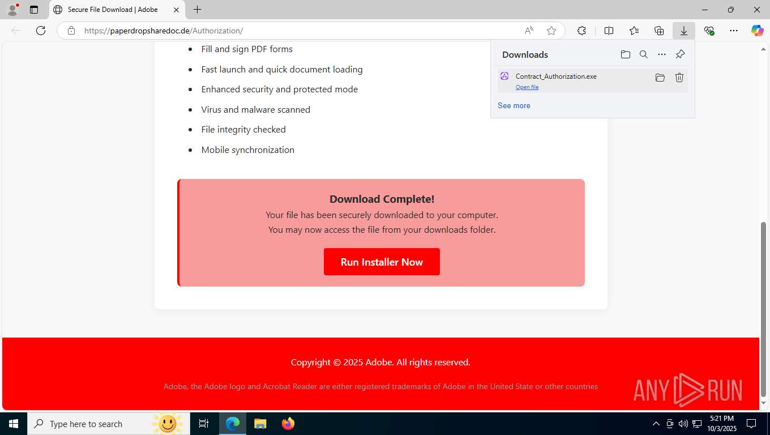Screen dimensions: 770x435
Task: Open the notification center icon
Action: coord(751,424)
